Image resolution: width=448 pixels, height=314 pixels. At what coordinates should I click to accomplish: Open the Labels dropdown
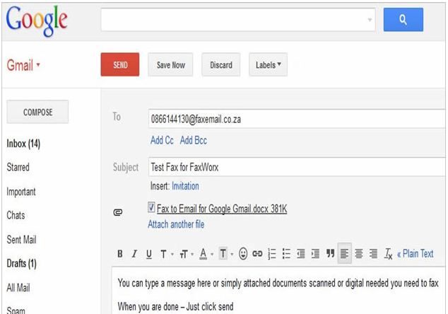[268, 64]
